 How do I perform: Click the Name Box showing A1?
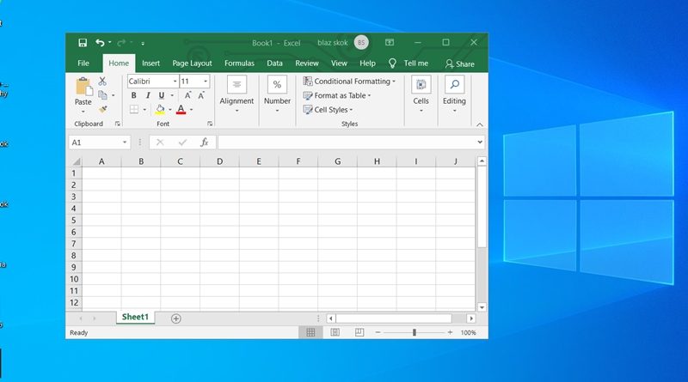[99, 142]
